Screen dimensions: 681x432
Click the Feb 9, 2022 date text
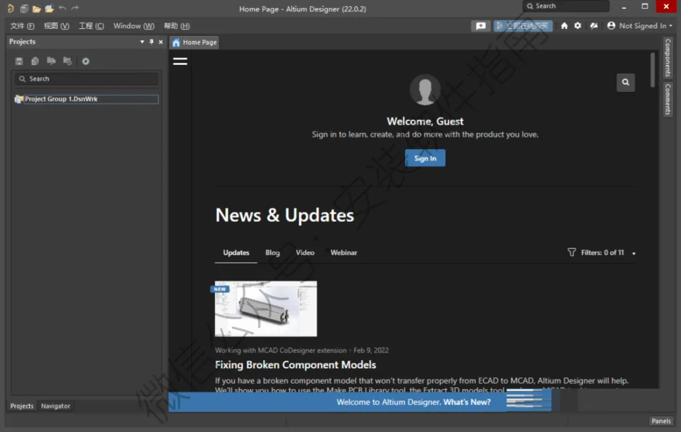pos(371,351)
